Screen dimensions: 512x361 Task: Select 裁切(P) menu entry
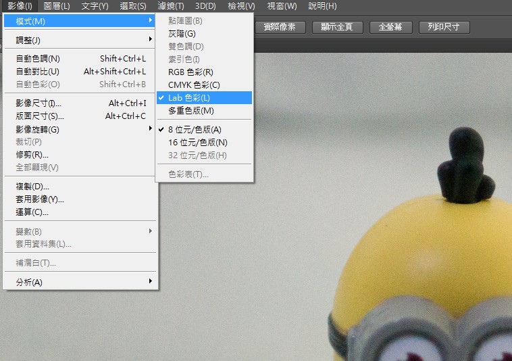coord(79,142)
